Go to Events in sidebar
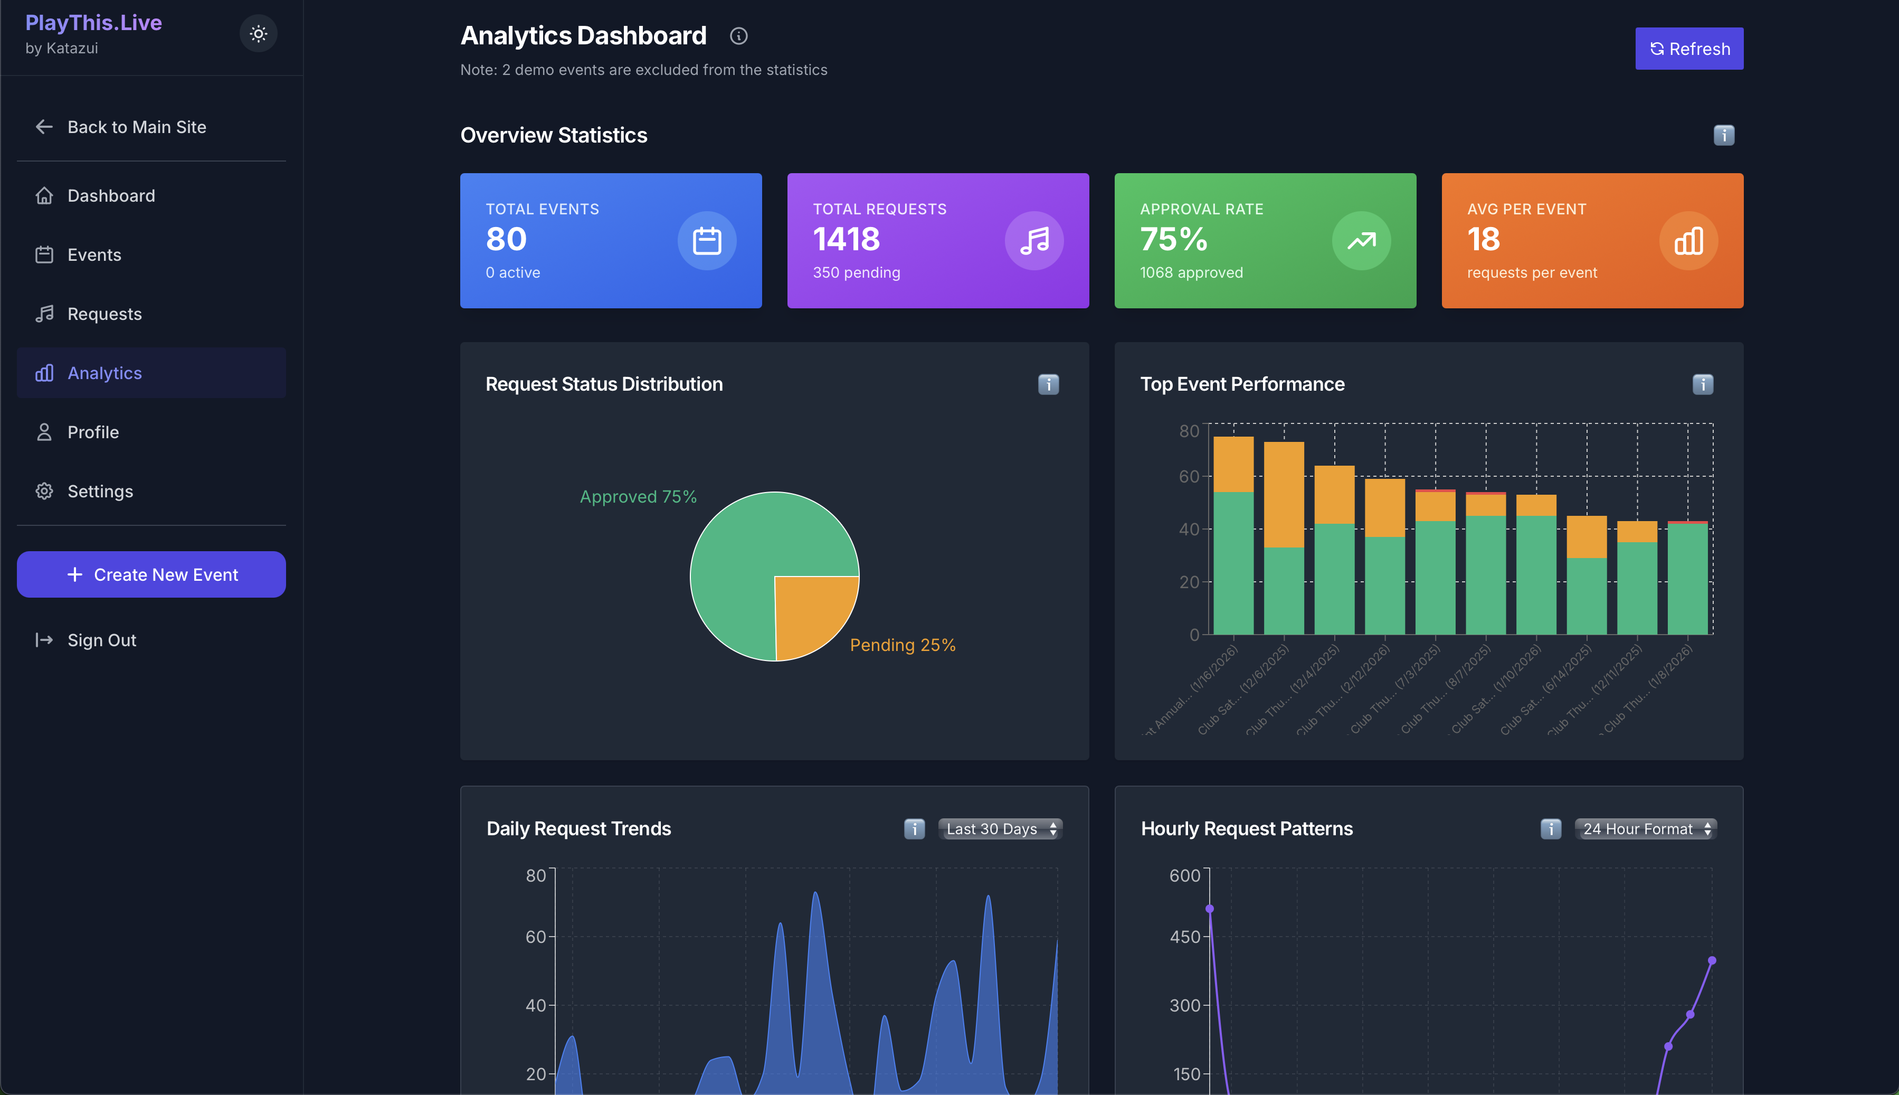The width and height of the screenshot is (1899, 1095). pyautogui.click(x=94, y=255)
